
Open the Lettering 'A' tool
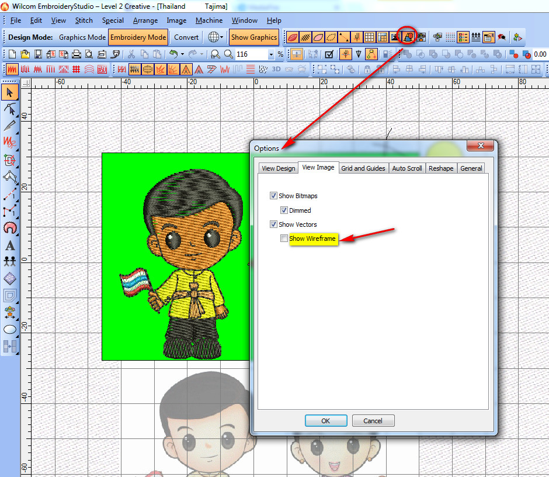pos(10,246)
